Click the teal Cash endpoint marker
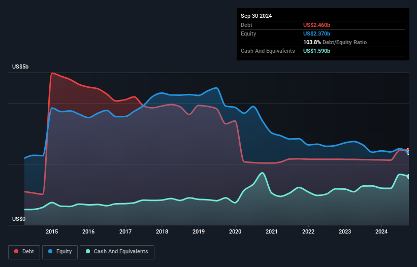This screenshot has width=417, height=267. 408,177
